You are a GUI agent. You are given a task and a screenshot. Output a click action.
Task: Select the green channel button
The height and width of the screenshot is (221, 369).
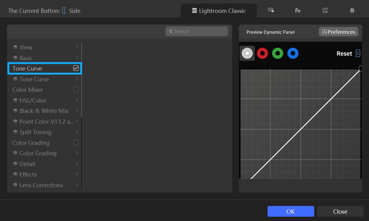pos(278,53)
